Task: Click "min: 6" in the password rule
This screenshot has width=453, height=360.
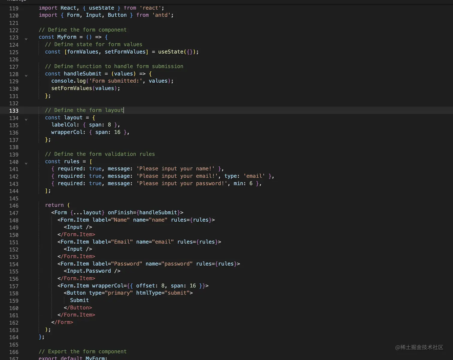Action: (243, 183)
